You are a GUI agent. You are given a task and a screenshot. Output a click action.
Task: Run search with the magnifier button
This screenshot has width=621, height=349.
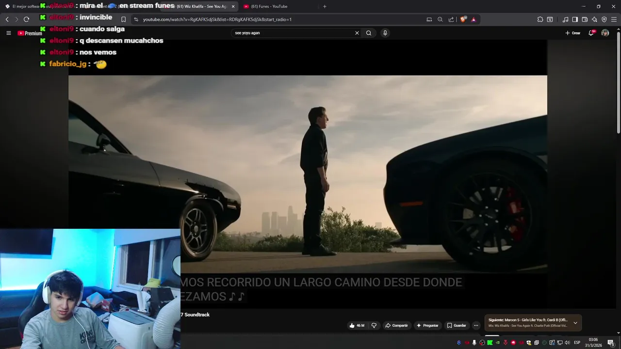369,33
